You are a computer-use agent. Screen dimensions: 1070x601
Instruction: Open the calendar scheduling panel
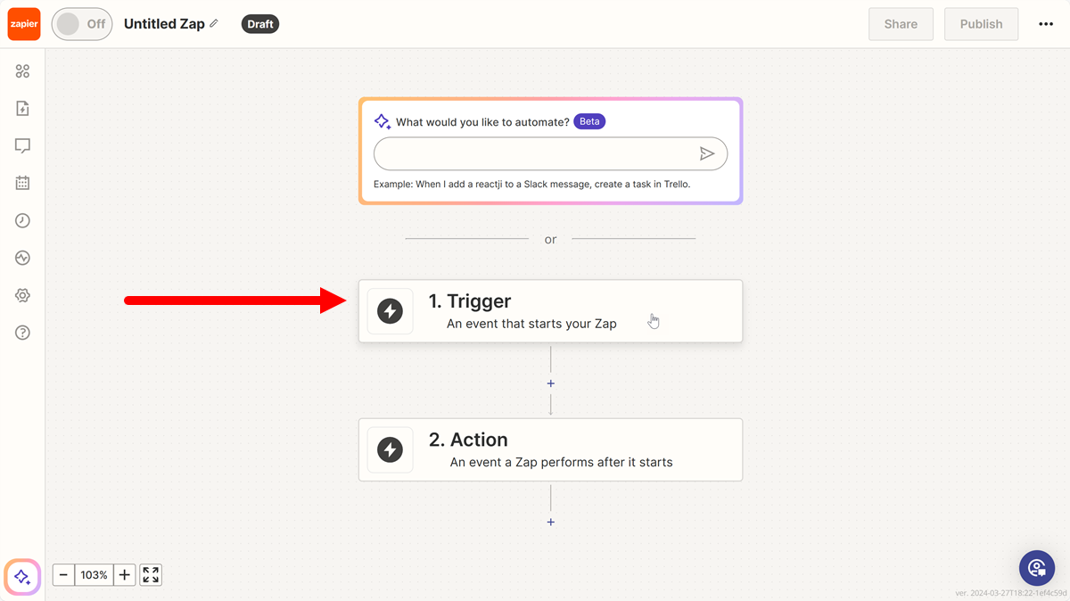click(23, 183)
